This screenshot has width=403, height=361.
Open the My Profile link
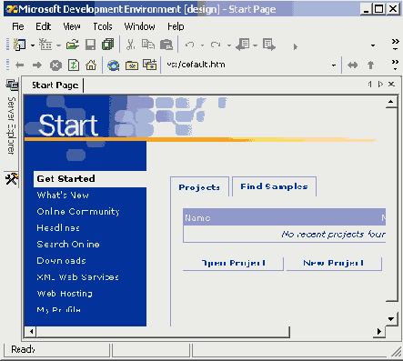click(59, 310)
